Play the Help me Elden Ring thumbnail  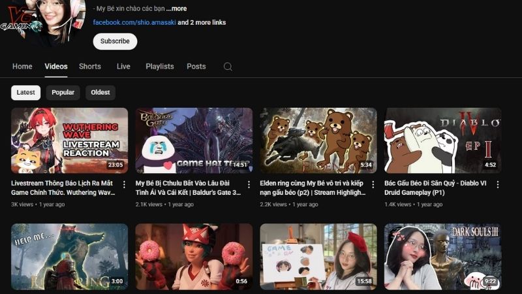pyautogui.click(x=70, y=256)
